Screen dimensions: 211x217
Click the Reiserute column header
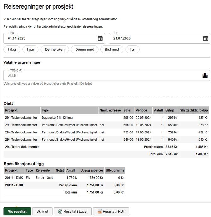[x=44, y=170]
